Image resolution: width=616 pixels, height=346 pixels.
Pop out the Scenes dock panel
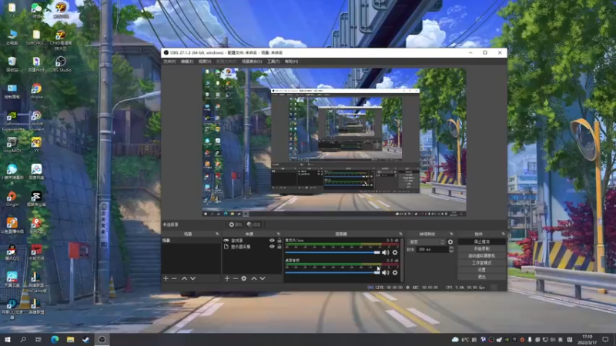217,234
